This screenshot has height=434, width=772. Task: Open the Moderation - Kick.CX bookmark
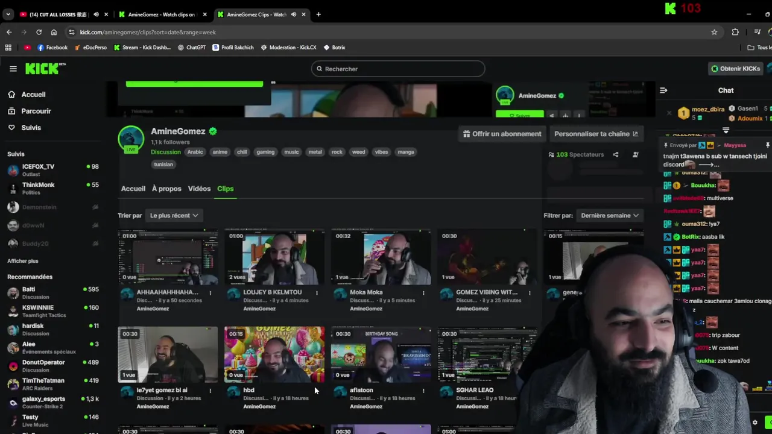[288, 47]
